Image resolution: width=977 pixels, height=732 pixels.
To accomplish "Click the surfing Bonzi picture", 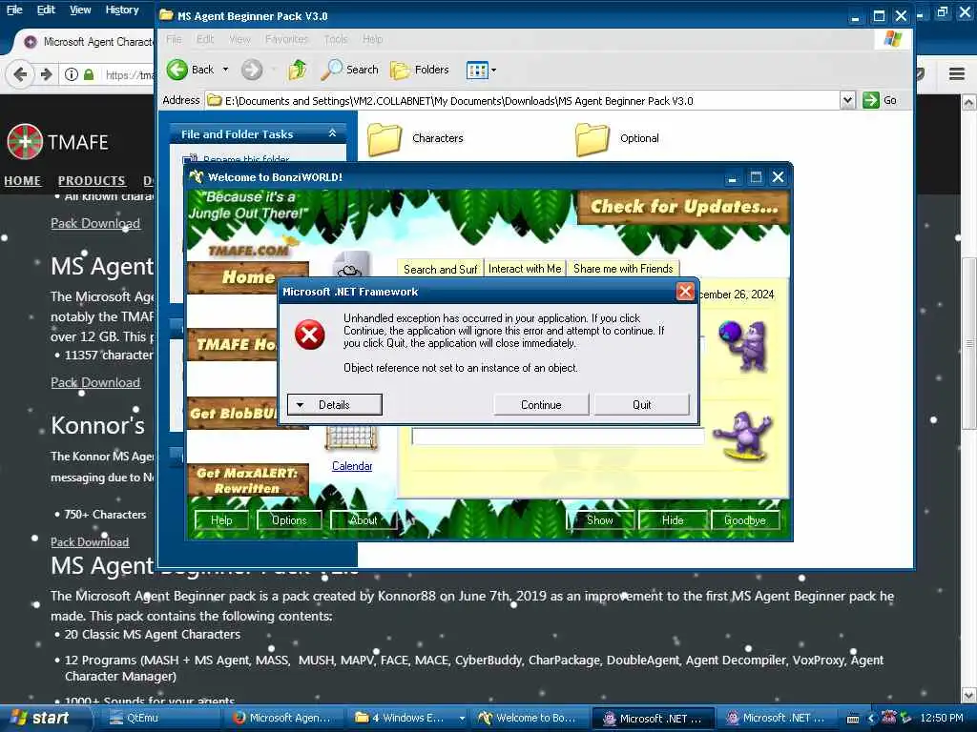I will click(744, 437).
